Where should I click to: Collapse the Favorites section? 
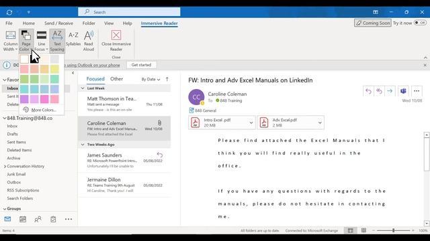[x=5, y=80]
